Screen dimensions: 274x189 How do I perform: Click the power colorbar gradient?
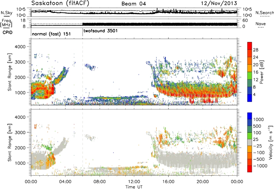coord(250,72)
